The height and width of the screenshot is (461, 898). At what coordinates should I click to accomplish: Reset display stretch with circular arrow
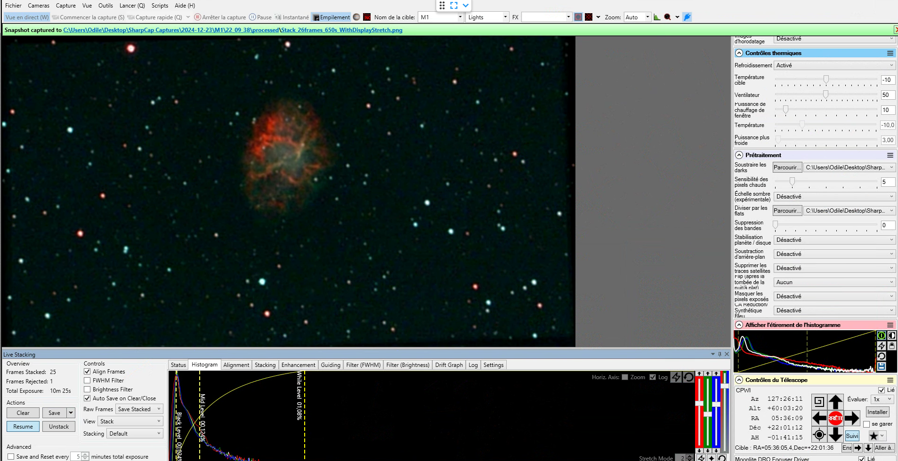coord(882,356)
